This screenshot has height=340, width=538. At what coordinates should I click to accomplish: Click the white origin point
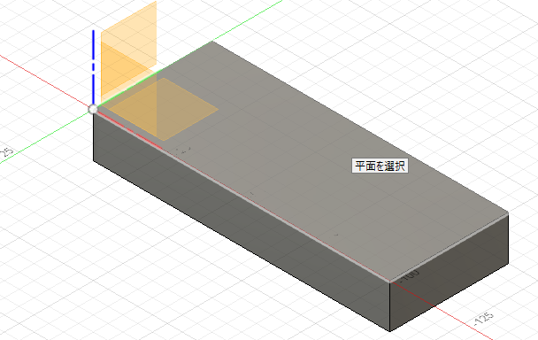tap(93, 109)
